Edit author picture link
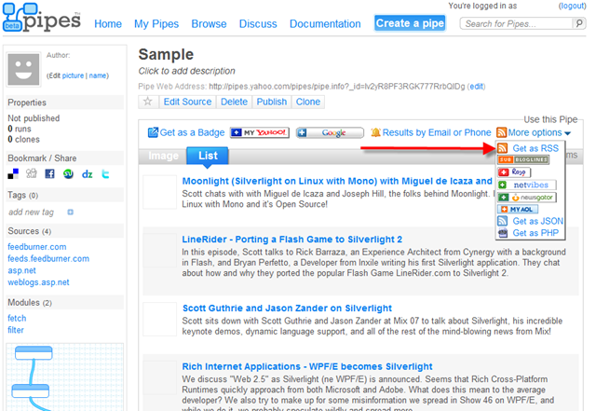 [x=73, y=75]
